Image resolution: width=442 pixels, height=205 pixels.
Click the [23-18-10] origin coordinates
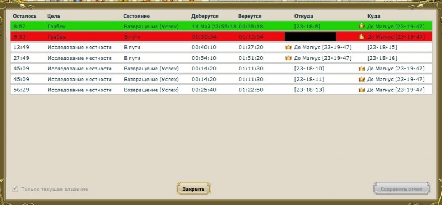(309, 69)
